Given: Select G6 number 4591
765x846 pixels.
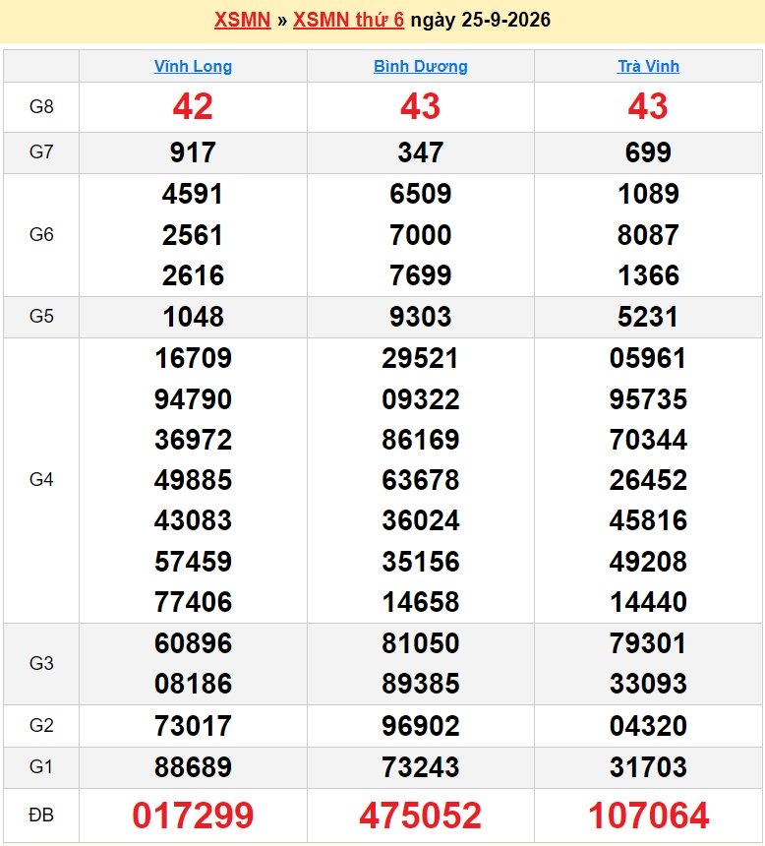Looking at the screenshot, I should (193, 194).
